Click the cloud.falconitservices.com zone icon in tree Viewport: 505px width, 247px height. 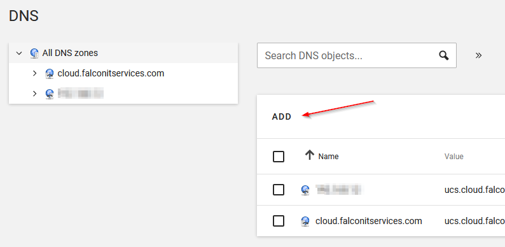tap(50, 74)
